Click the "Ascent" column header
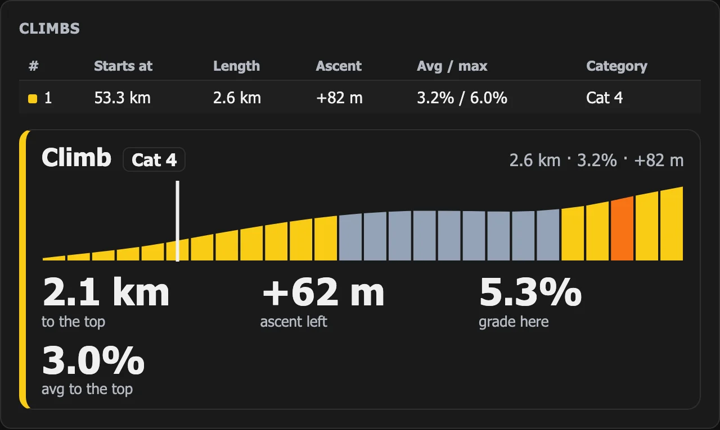This screenshot has height=430, width=720. point(339,66)
